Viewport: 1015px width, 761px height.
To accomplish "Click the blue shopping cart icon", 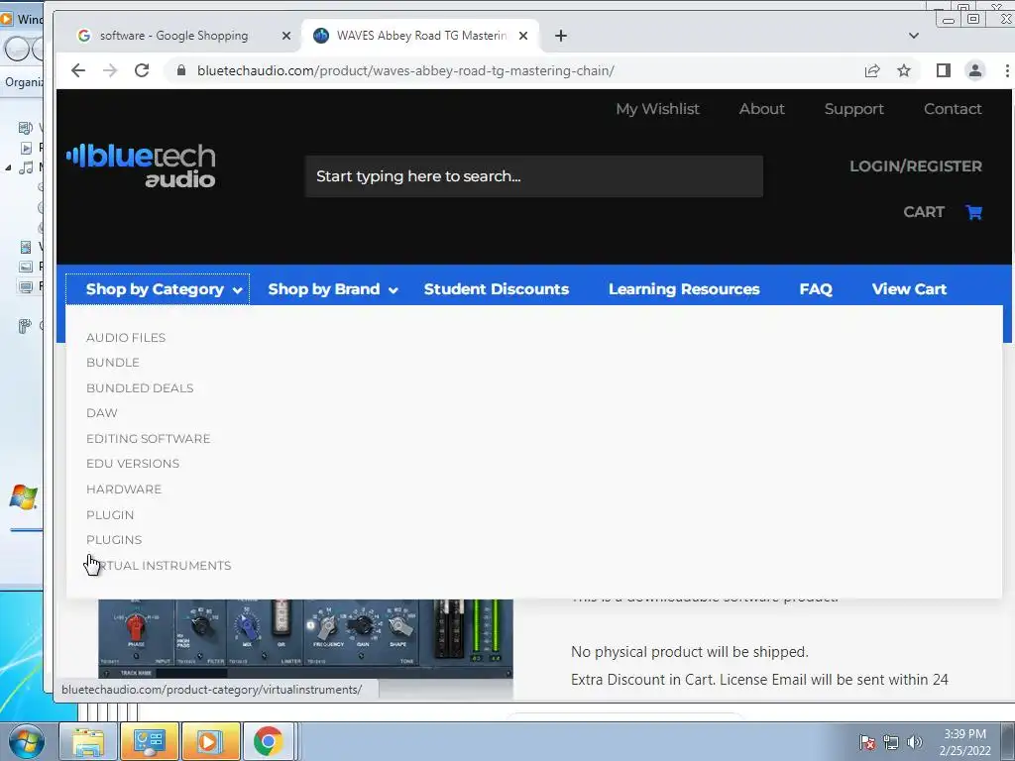I will [973, 212].
